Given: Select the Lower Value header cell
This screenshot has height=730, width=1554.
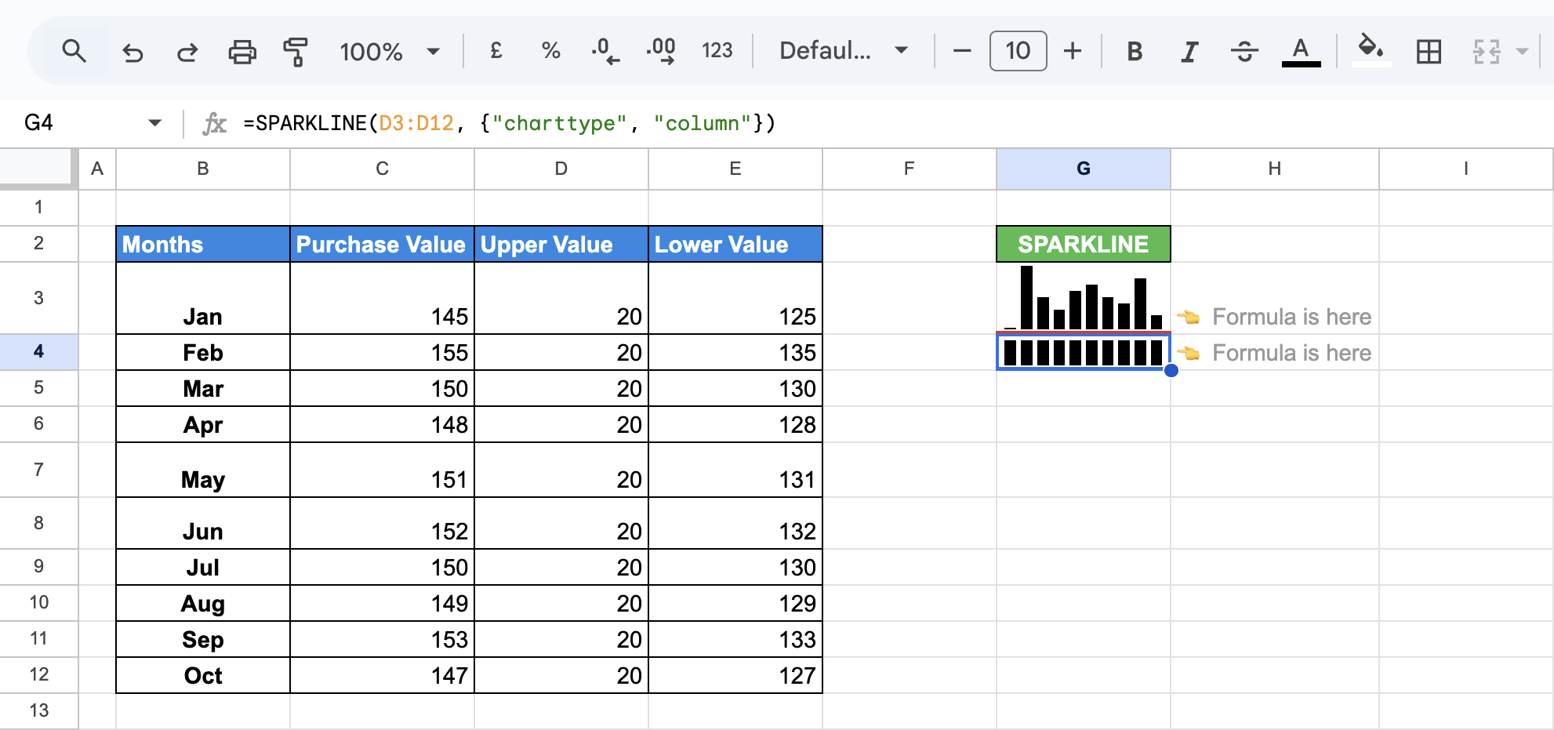Looking at the screenshot, I should 735,244.
